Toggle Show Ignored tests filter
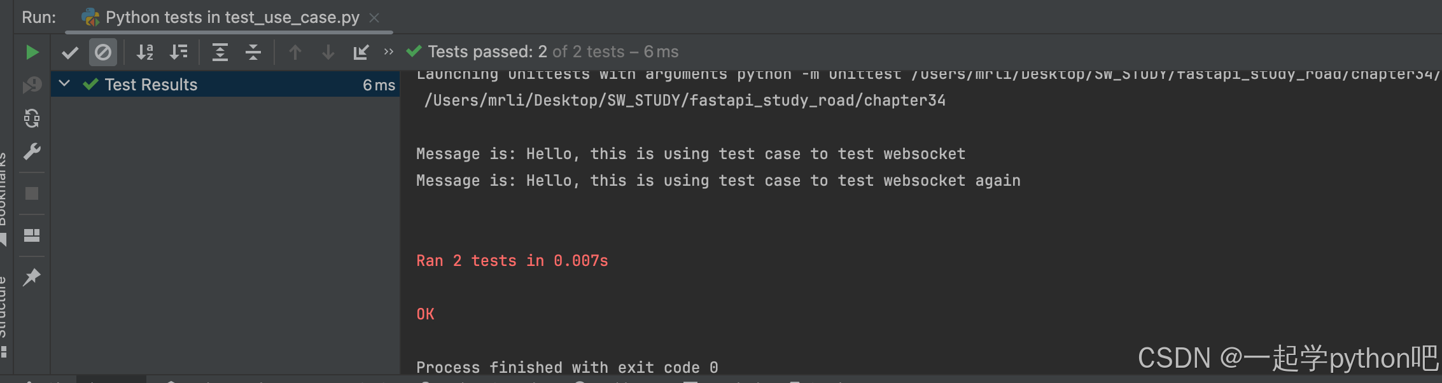Screen dimensions: 1442x383 point(102,52)
